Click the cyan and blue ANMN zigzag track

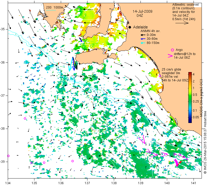(73, 64)
